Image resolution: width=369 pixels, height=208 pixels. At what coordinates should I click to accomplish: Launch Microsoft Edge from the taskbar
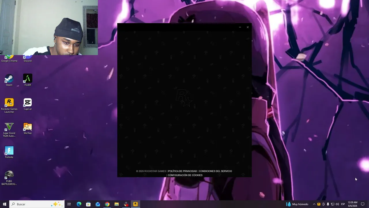coord(79,204)
